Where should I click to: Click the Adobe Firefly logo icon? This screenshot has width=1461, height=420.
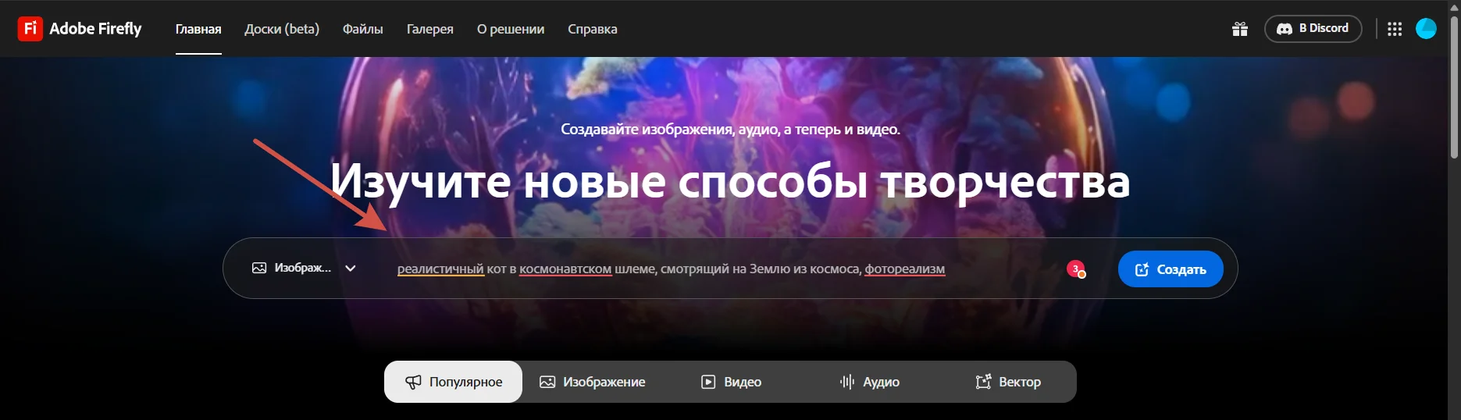pyautogui.click(x=30, y=29)
